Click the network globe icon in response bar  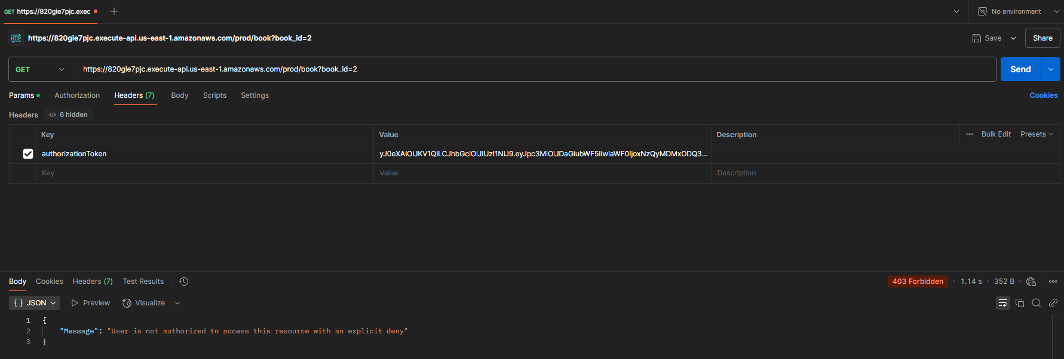(1031, 281)
